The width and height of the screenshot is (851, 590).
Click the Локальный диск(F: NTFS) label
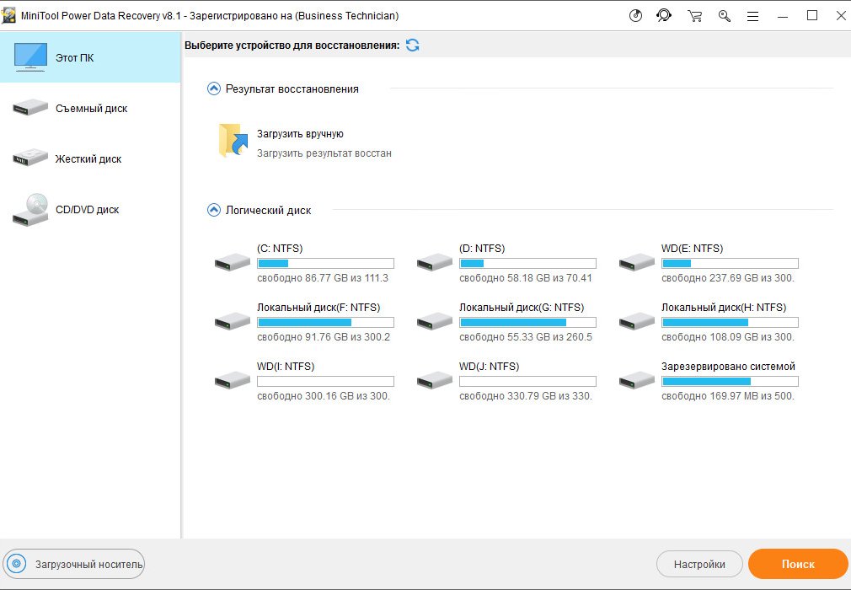click(318, 308)
